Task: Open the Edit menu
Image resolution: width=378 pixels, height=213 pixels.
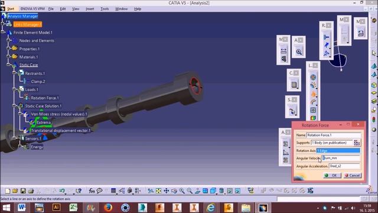Action: pyautogui.click(x=63, y=9)
